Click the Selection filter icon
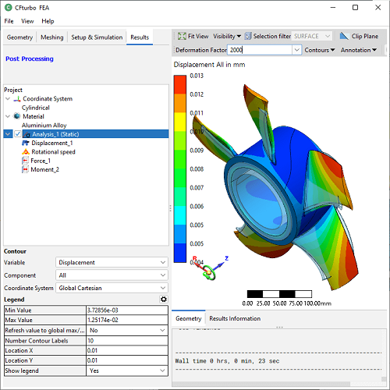The width and height of the screenshot is (390, 390). click(248, 36)
